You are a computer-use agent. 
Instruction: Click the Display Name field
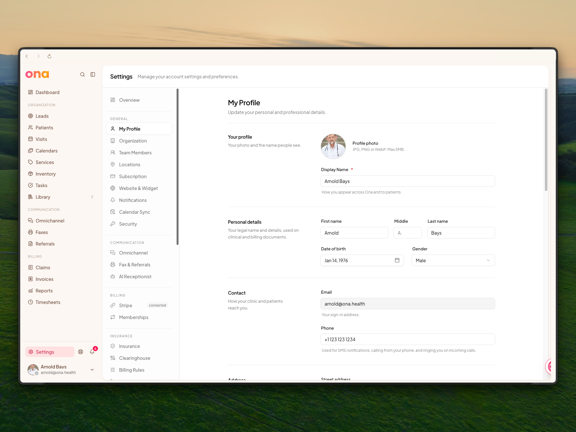click(408, 181)
